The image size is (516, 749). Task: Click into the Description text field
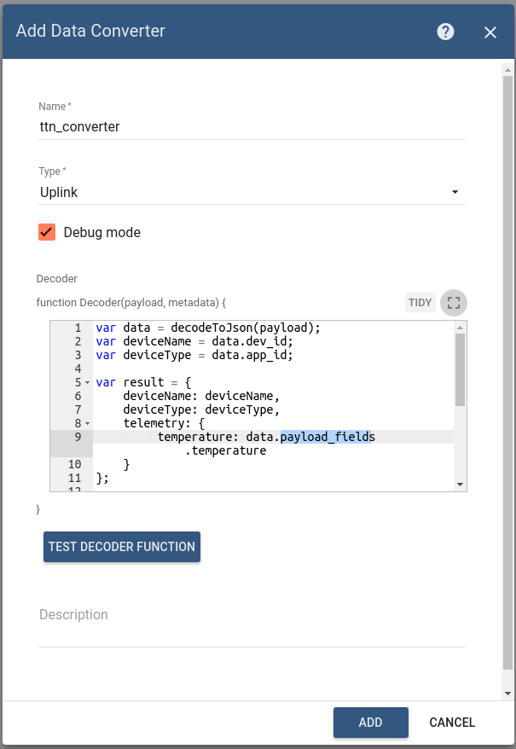(x=252, y=615)
